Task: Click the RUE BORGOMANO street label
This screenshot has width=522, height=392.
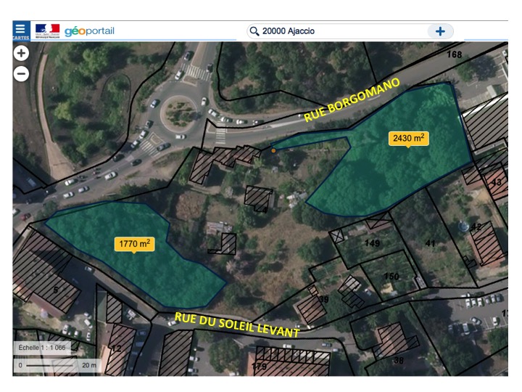Action: click(x=351, y=99)
